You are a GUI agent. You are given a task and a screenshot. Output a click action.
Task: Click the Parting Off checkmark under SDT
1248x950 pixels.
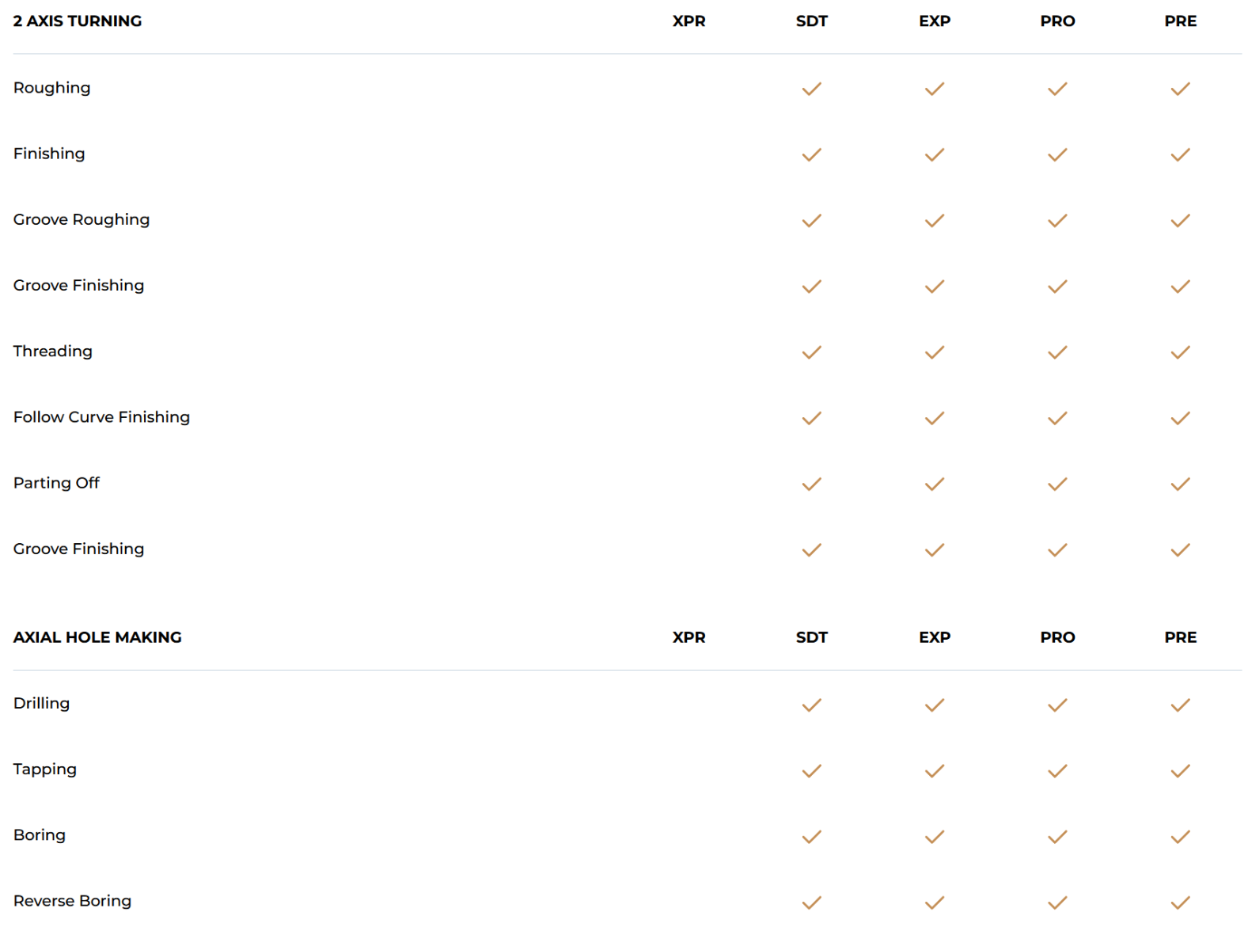pos(811,484)
